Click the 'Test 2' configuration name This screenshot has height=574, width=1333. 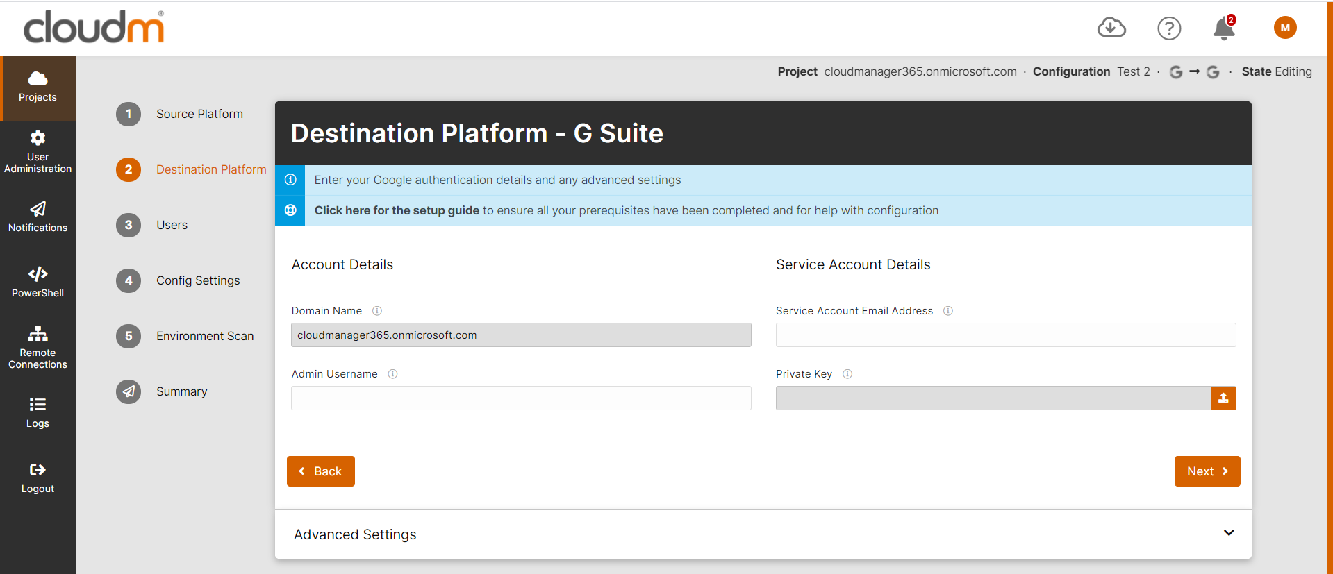(x=1134, y=71)
